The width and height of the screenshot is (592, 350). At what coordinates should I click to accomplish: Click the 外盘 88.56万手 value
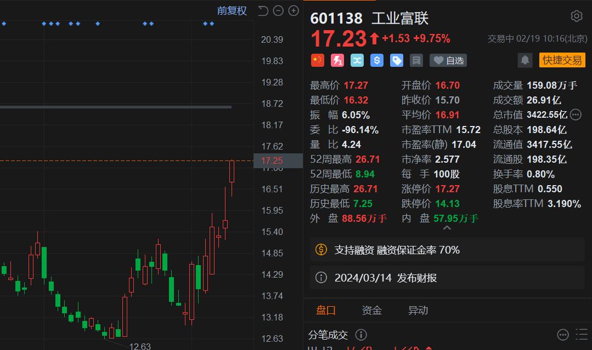(x=364, y=219)
